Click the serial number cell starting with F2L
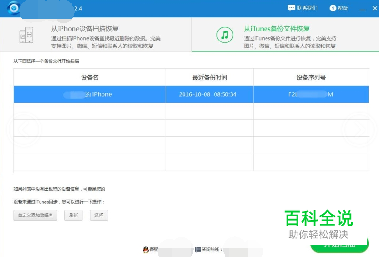The height and width of the screenshot is (257, 379). click(x=311, y=94)
